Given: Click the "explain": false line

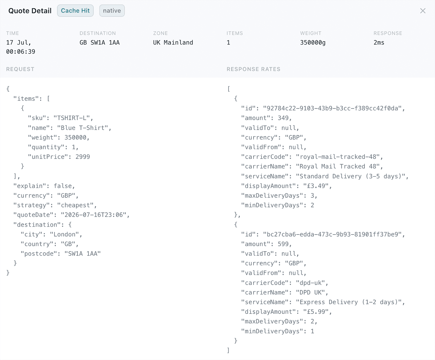Looking at the screenshot, I should click(44, 186).
